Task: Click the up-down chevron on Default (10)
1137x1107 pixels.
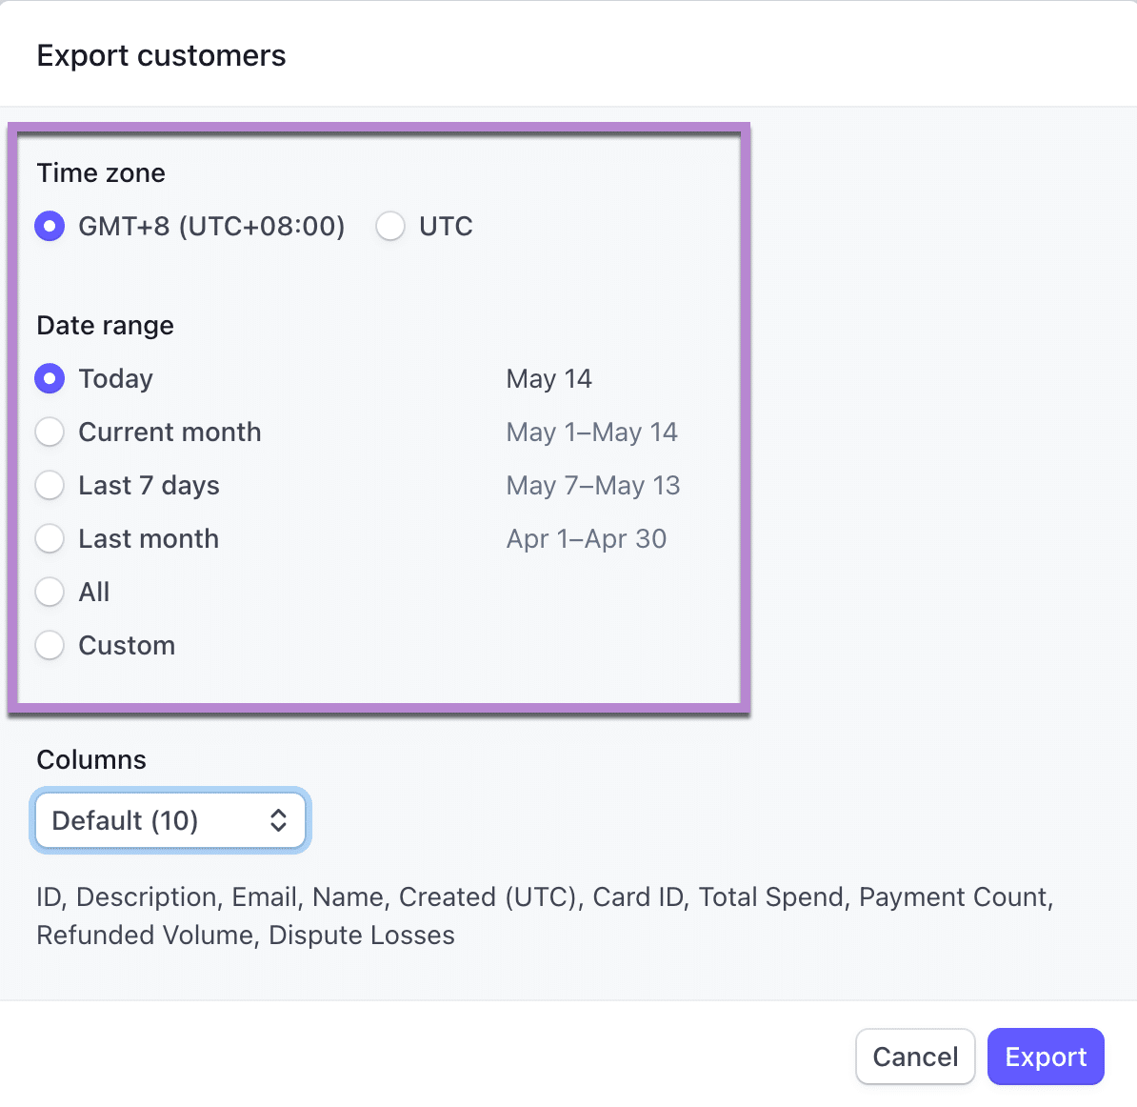Action: tap(277, 820)
